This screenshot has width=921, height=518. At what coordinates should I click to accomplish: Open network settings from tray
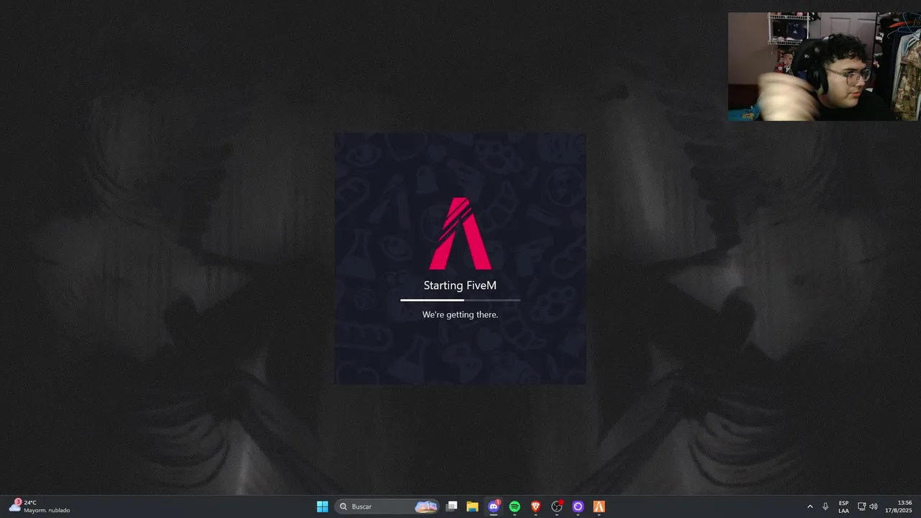pyautogui.click(x=862, y=506)
